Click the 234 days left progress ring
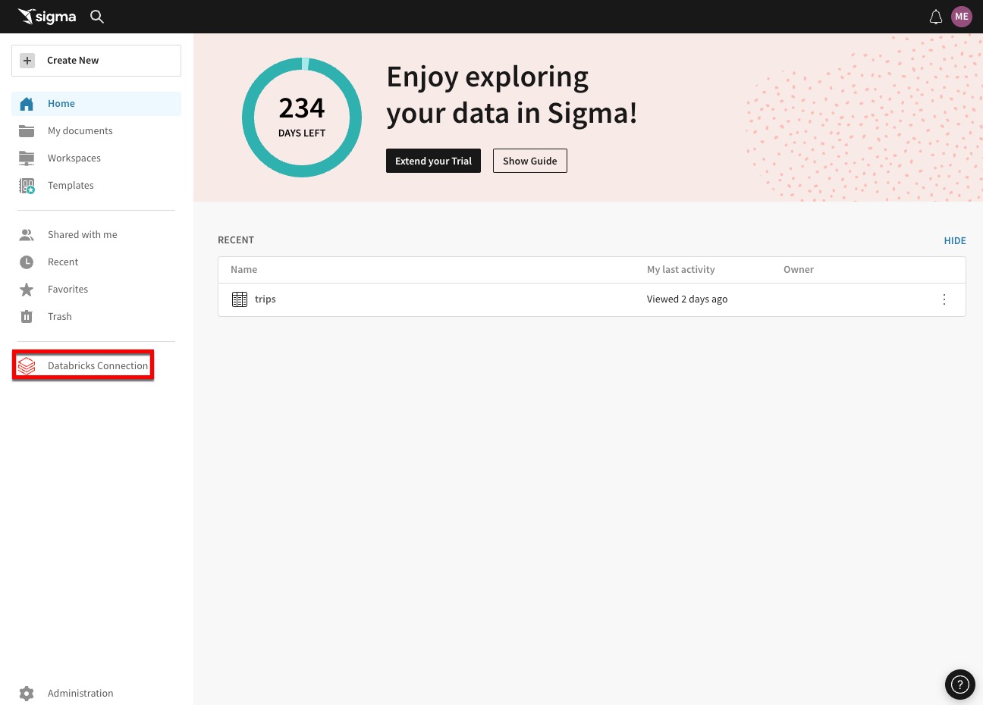Screen dimensions: 983x705 pos(302,117)
